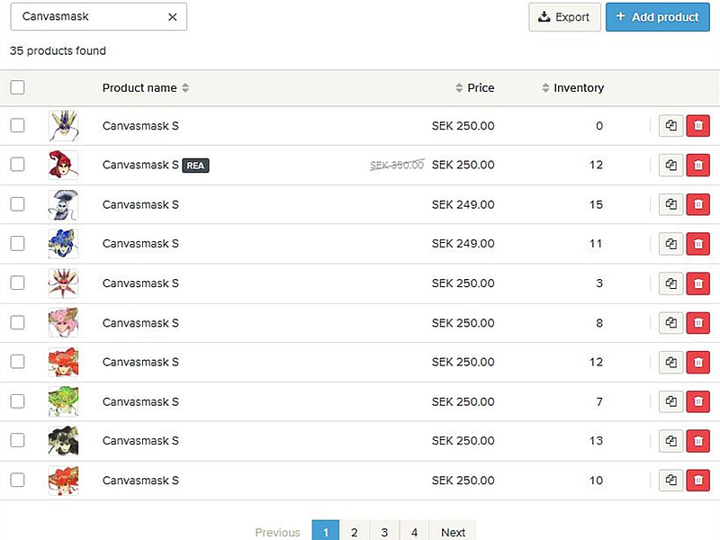Delete the product with inventory 13
Viewport: 720px width, 540px height.
click(x=697, y=441)
